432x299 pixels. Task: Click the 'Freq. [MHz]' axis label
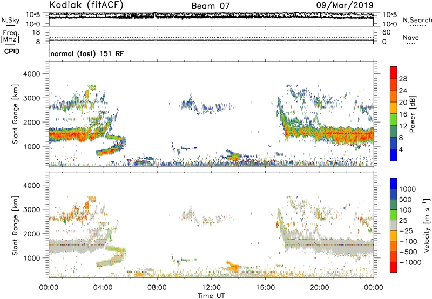10,36
